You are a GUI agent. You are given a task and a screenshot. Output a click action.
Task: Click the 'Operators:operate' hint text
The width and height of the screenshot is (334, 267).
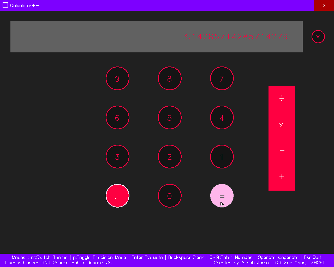278,257
